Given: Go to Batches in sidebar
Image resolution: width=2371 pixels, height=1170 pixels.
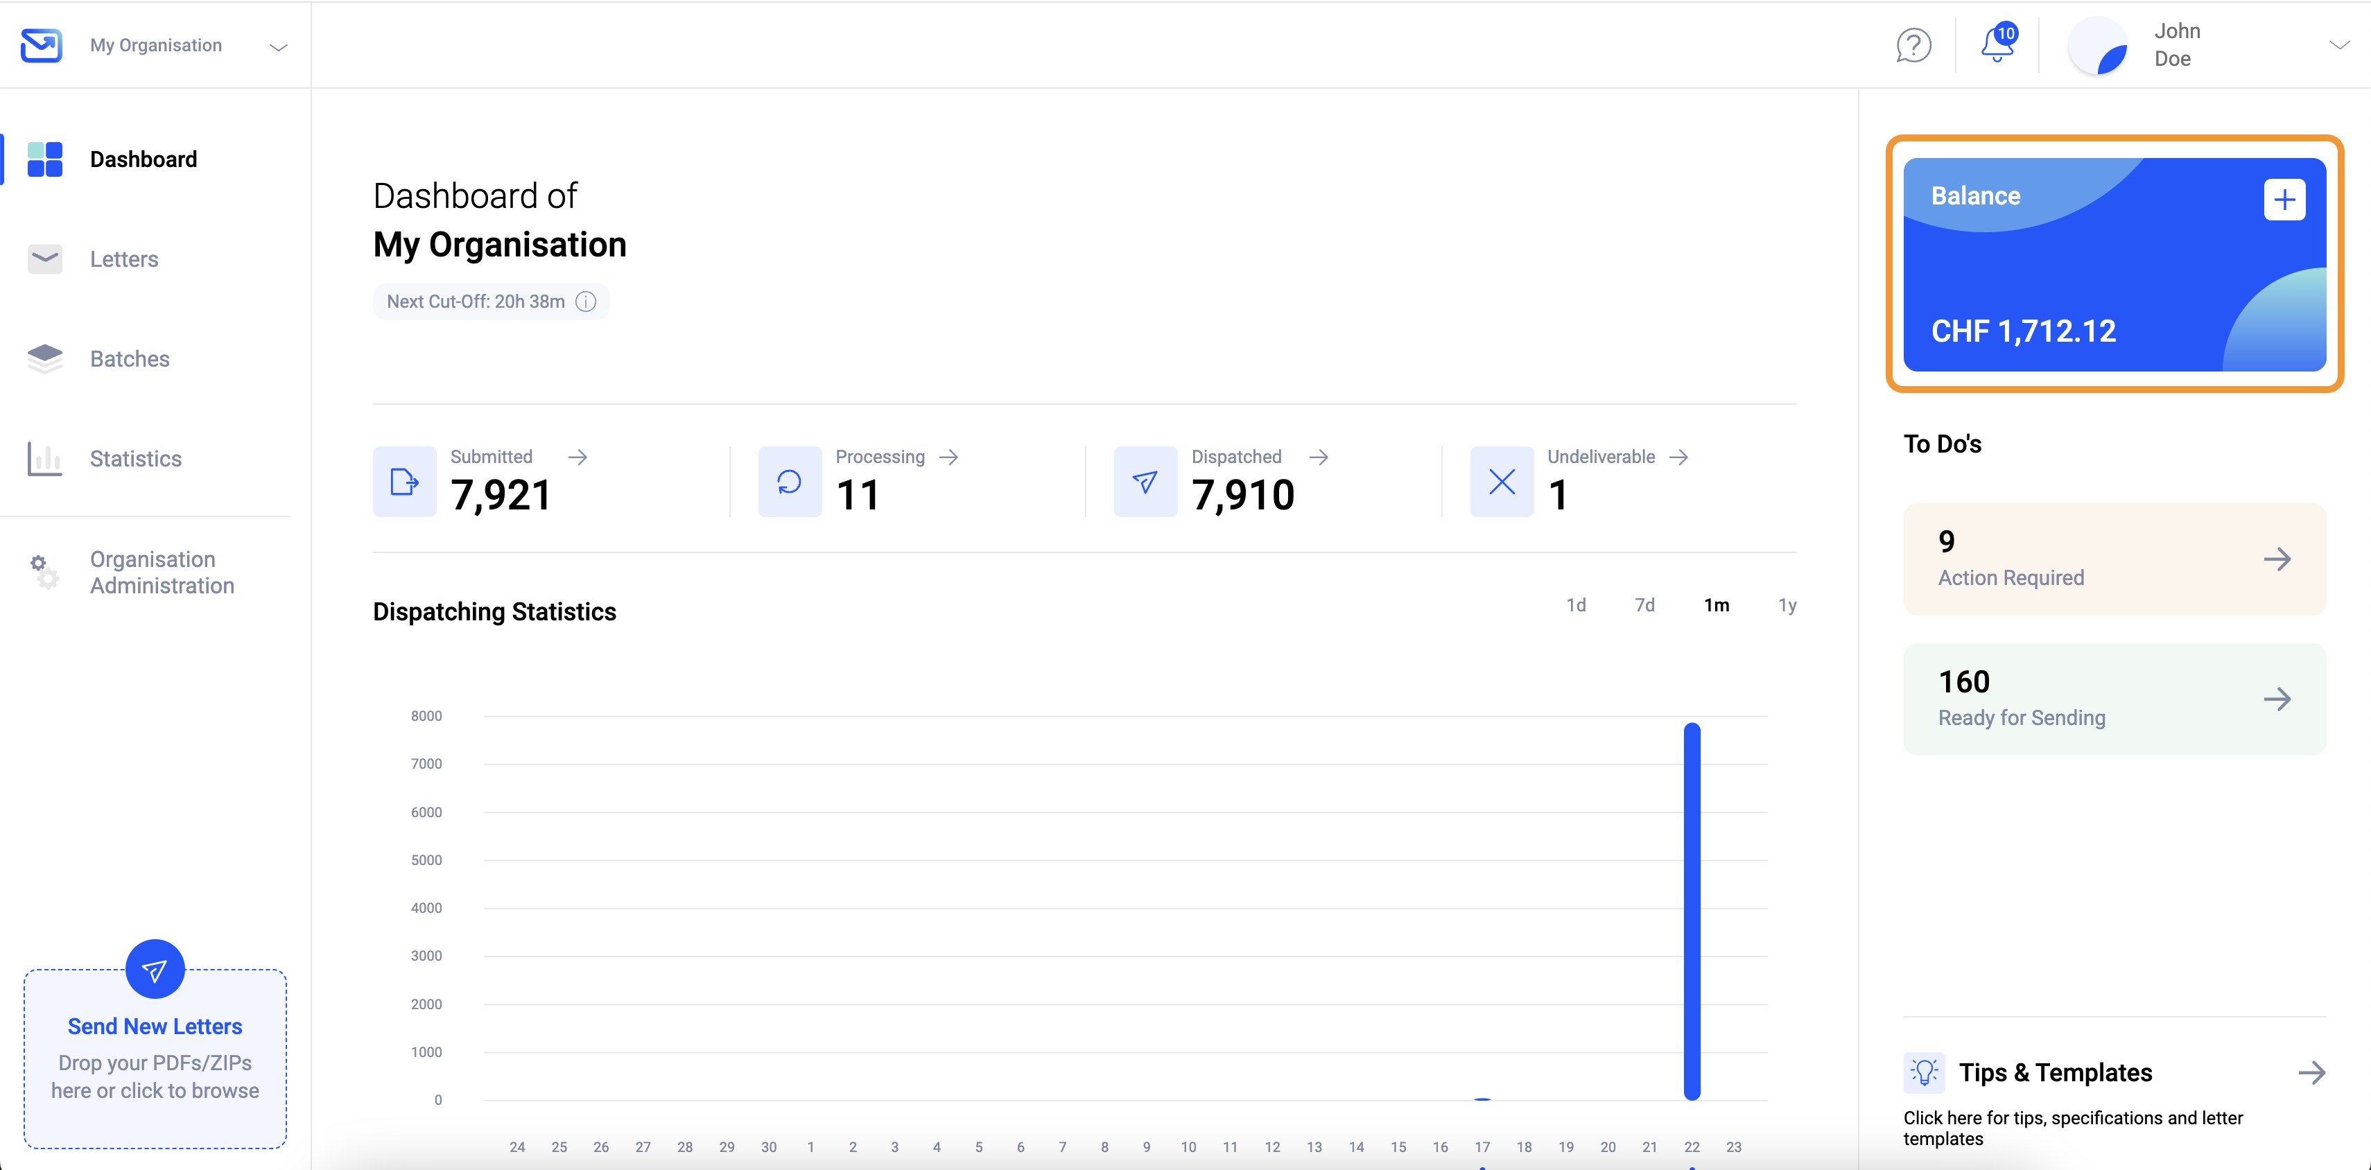Looking at the screenshot, I should point(130,358).
